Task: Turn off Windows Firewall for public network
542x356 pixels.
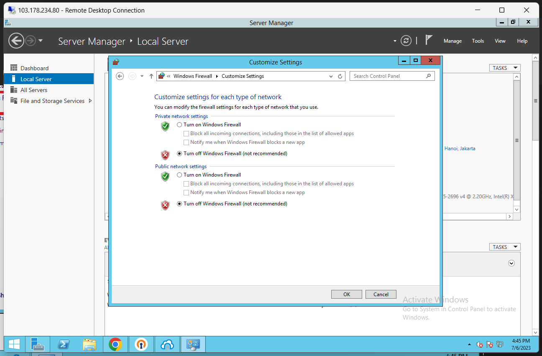Action: tap(179, 204)
